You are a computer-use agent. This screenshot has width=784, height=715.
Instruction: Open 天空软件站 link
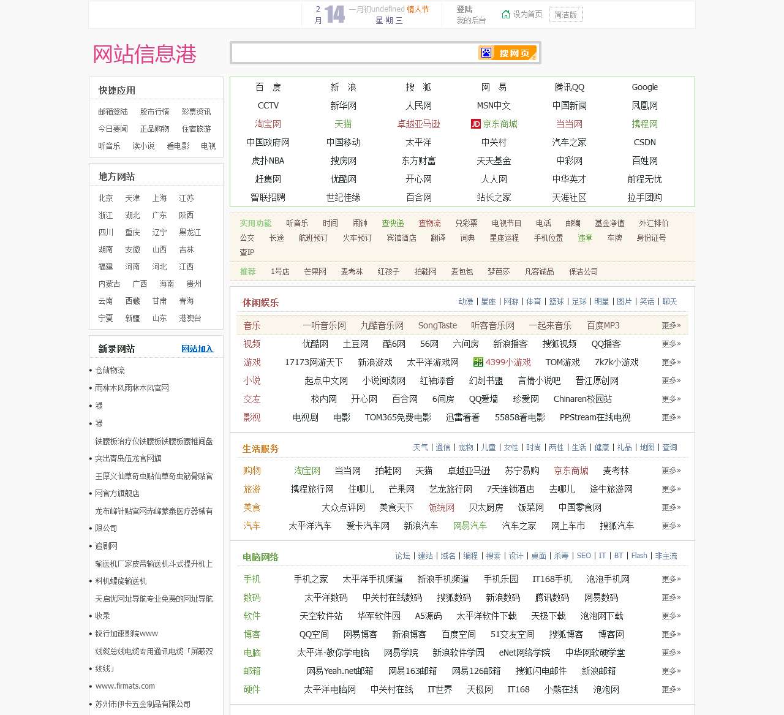pos(321,616)
